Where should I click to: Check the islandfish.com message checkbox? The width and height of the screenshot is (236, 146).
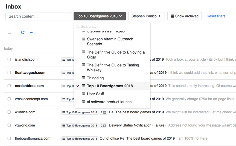tap(9, 60)
